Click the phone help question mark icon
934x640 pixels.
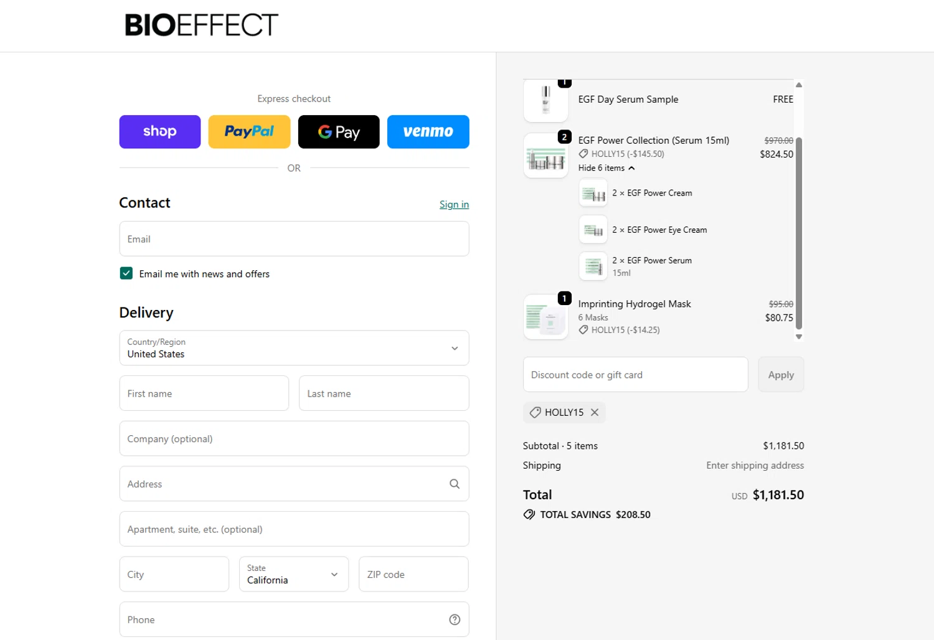coord(455,619)
